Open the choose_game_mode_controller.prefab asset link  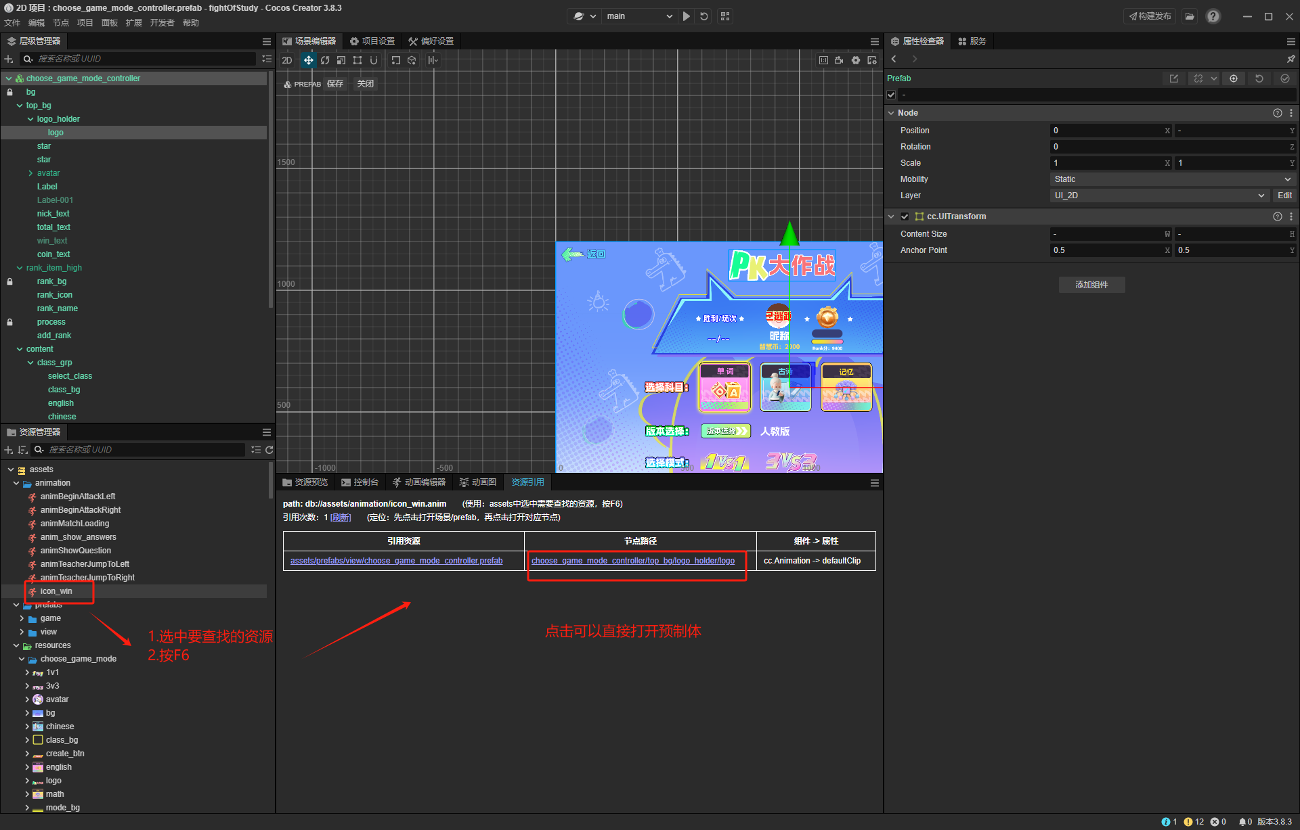coord(396,561)
